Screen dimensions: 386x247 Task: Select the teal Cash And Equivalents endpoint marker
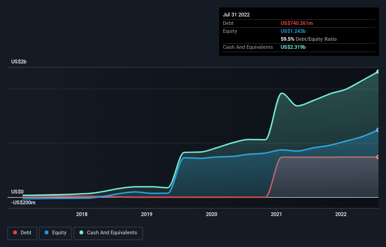click(x=378, y=71)
